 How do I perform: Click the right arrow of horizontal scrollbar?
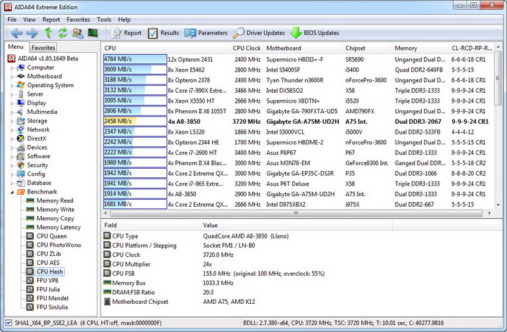(x=489, y=213)
